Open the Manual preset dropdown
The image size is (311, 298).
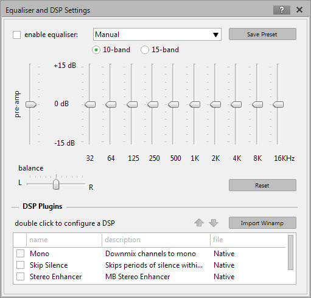pyautogui.click(x=157, y=35)
